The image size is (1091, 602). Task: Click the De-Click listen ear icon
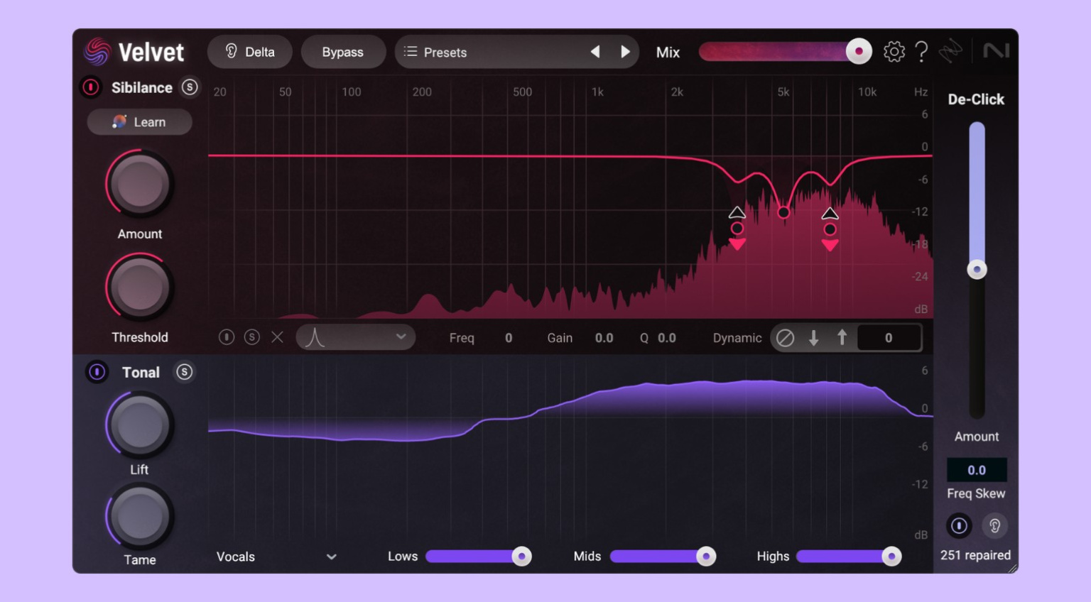pos(994,526)
